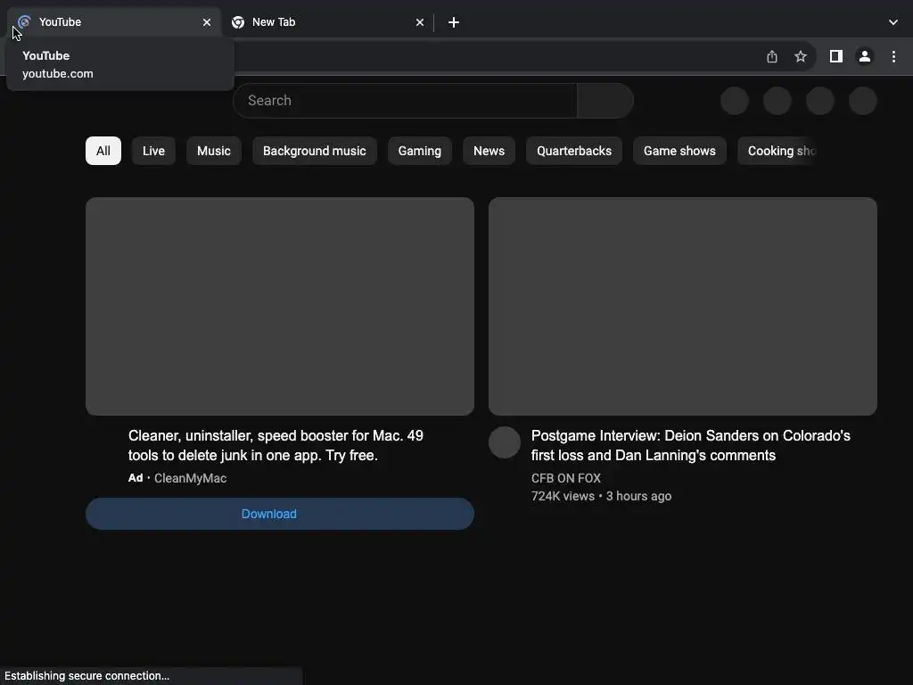The image size is (913, 685).
Task: Filter by Background music chip
Action: click(315, 151)
